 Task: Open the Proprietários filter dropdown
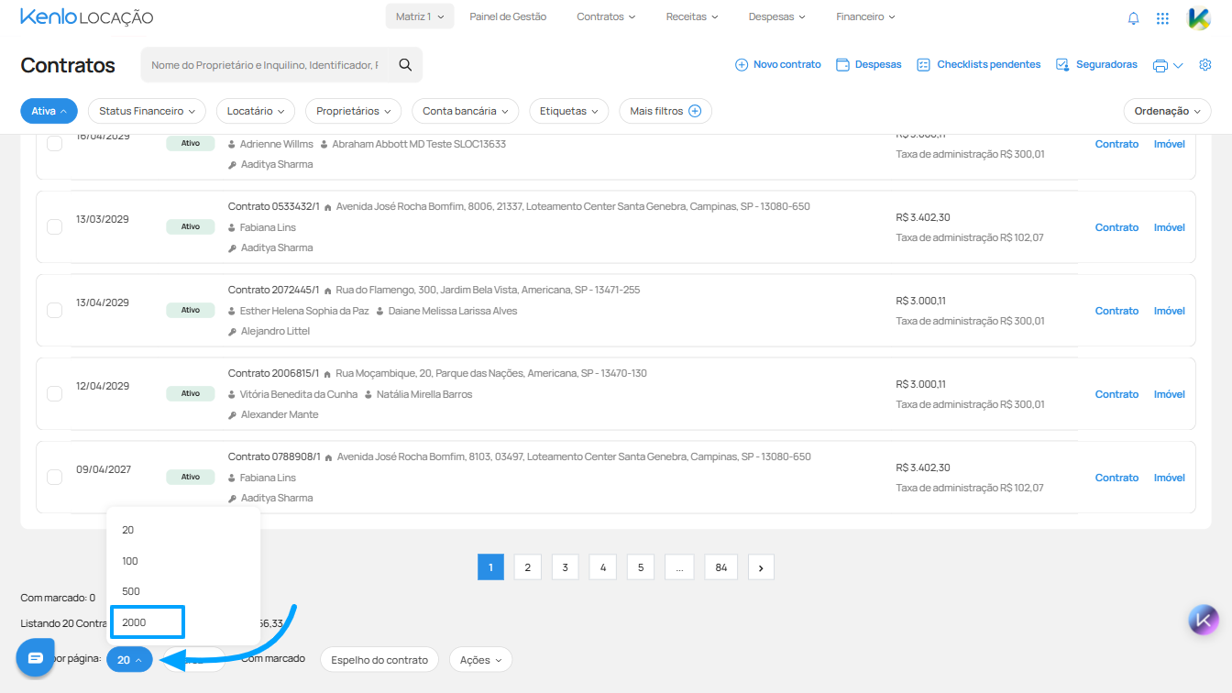[x=354, y=111]
